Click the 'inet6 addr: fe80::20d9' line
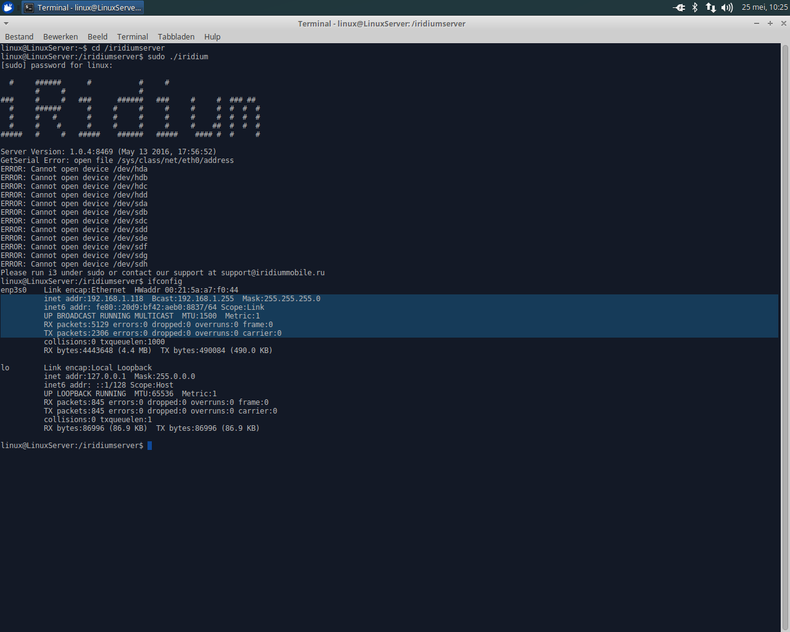Screen dimensions: 790x632 coord(154,307)
